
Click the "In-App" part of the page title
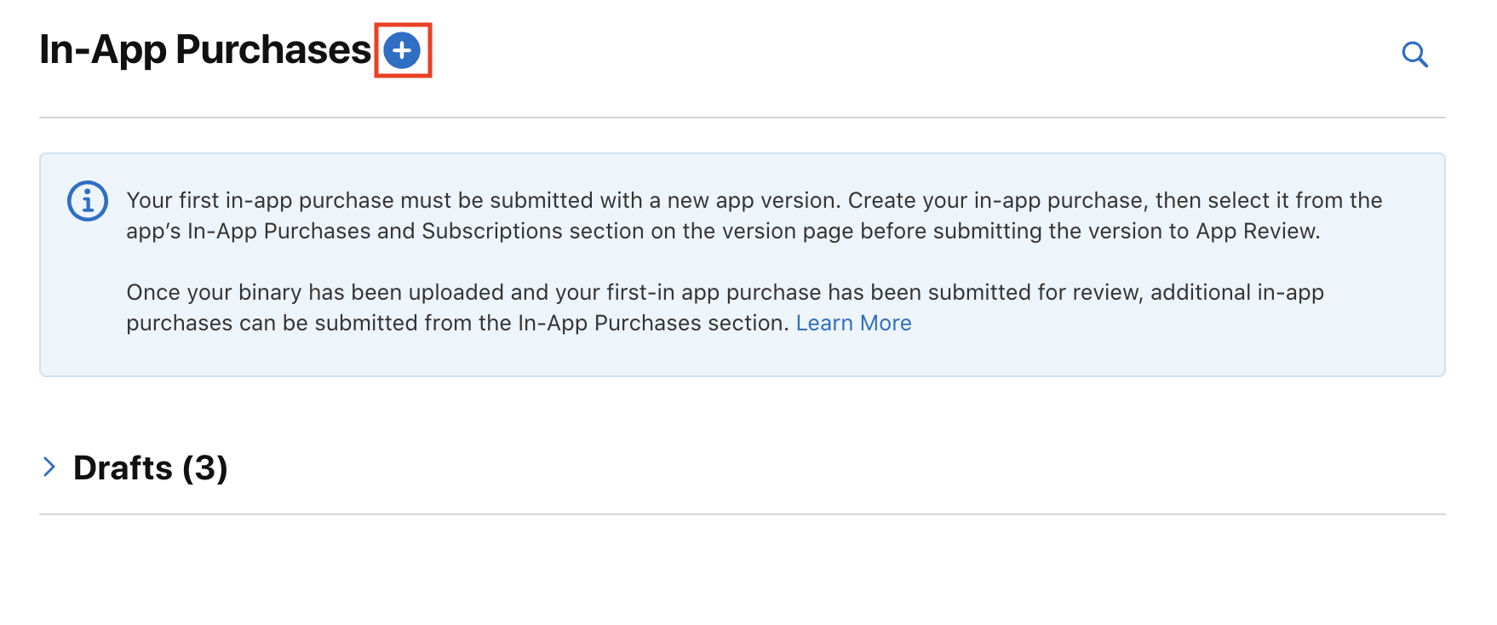point(102,49)
